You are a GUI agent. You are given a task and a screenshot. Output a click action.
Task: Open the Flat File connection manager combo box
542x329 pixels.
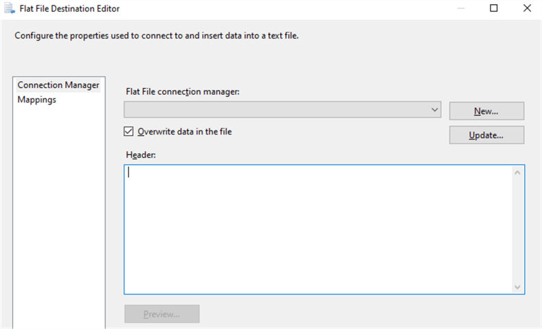pos(282,109)
